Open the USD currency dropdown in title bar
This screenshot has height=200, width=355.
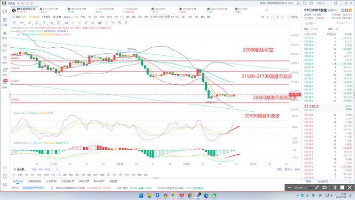click(x=321, y=3)
